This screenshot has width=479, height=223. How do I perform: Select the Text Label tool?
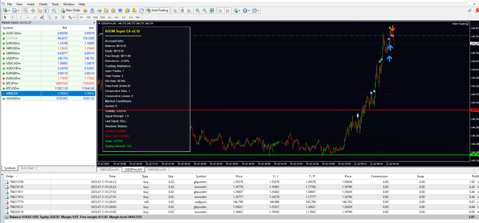pyautogui.click(x=63, y=17)
